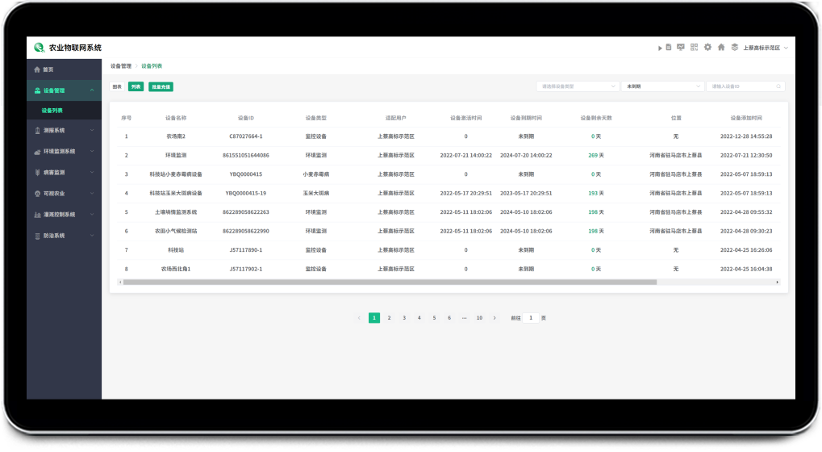Click device ID 861551051644086
Screen dimensions: 822x452
246,155
